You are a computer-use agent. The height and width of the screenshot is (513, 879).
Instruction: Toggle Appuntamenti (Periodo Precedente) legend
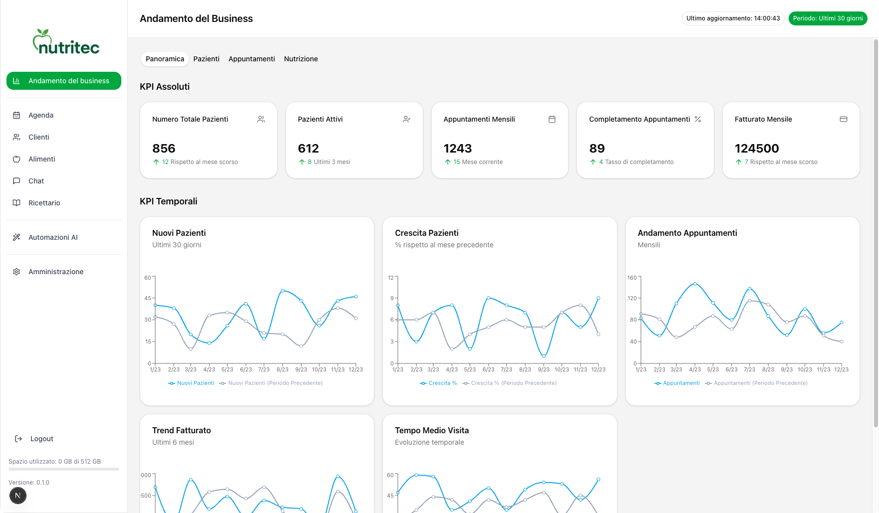(756, 383)
